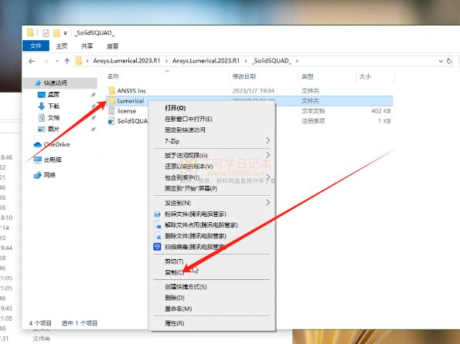Open 网络 in navigation pane
The width and height of the screenshot is (460, 344).
(x=49, y=175)
